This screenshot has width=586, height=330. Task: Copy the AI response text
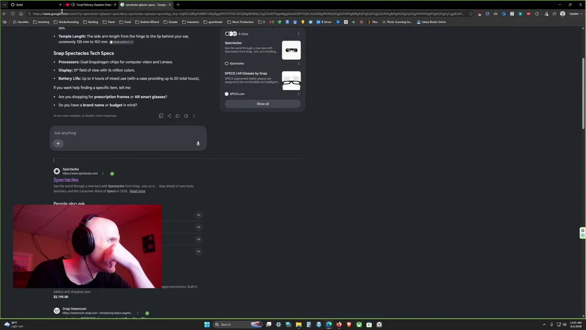[161, 116]
